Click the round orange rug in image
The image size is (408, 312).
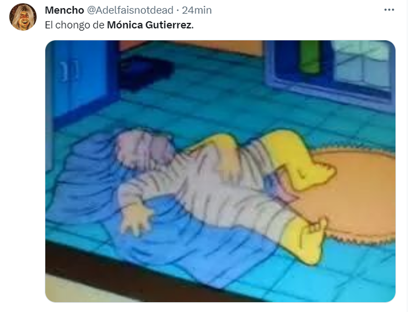pos(354,194)
